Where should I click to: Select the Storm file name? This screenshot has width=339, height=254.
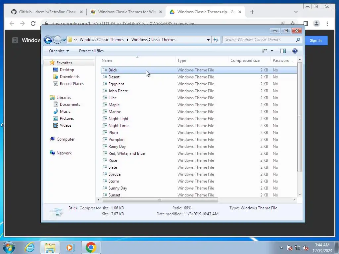click(x=114, y=181)
